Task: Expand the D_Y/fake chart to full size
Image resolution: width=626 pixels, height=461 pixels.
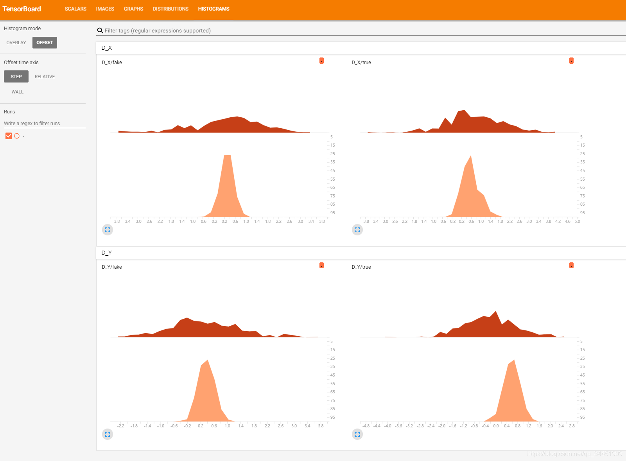Action: (108, 434)
